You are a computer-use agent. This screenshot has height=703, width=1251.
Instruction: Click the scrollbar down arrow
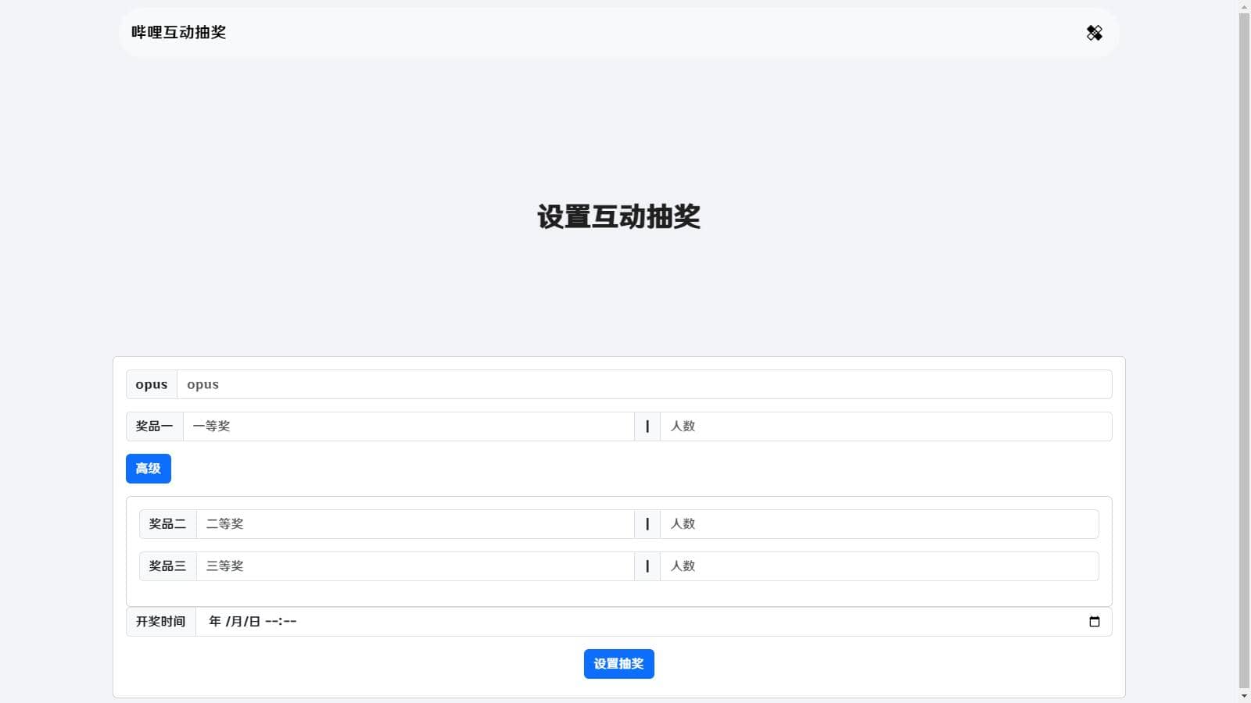(x=1244, y=696)
